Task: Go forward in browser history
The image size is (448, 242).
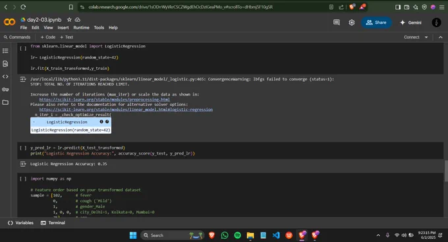Action: pos(14,7)
